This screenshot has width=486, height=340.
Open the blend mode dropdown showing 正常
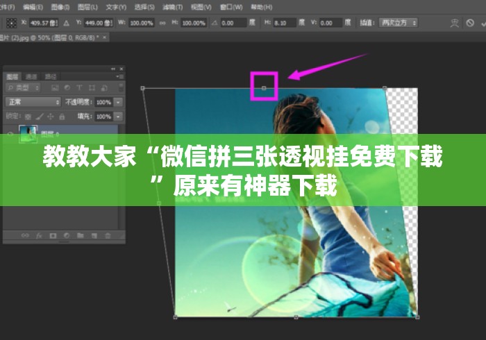pos(33,102)
